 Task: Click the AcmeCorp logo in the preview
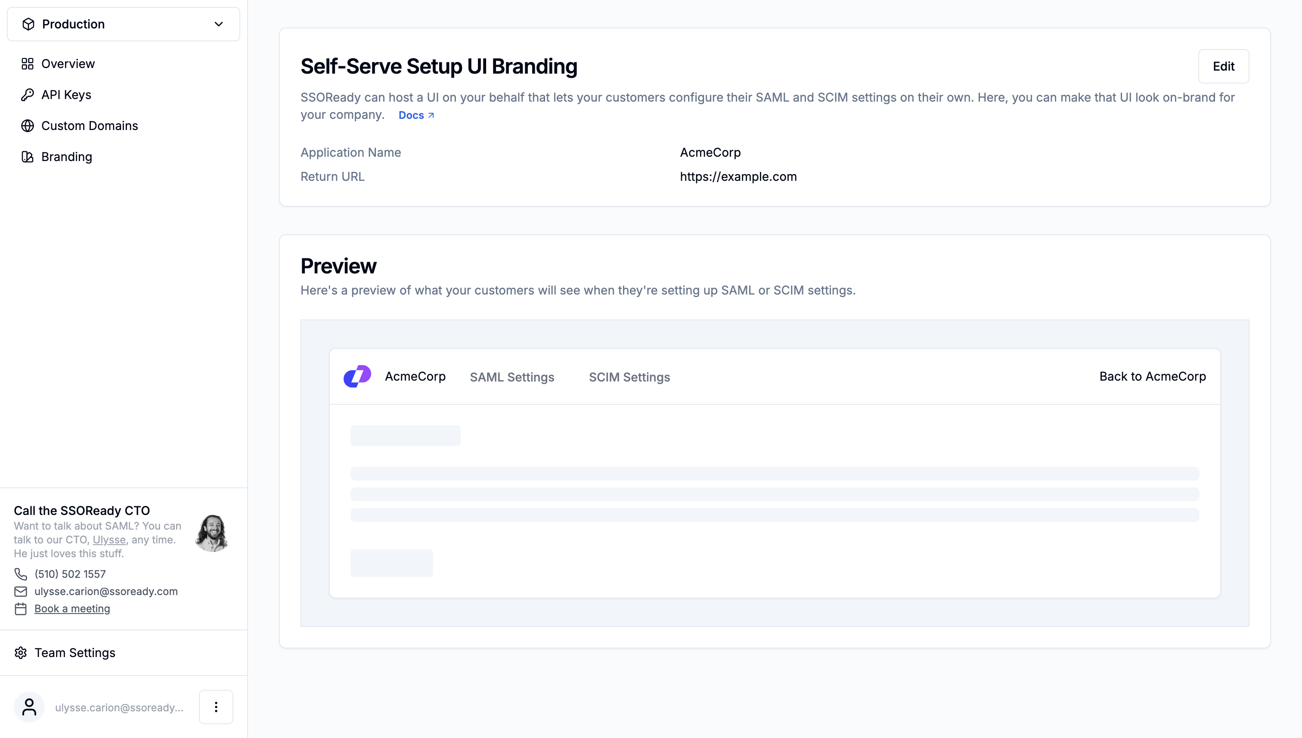click(x=357, y=376)
